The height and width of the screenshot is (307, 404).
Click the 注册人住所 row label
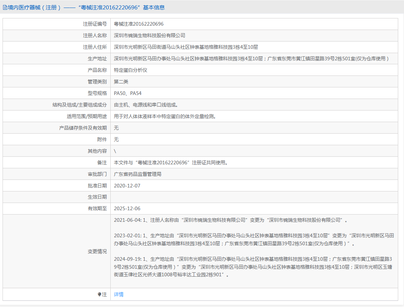coord(95,47)
